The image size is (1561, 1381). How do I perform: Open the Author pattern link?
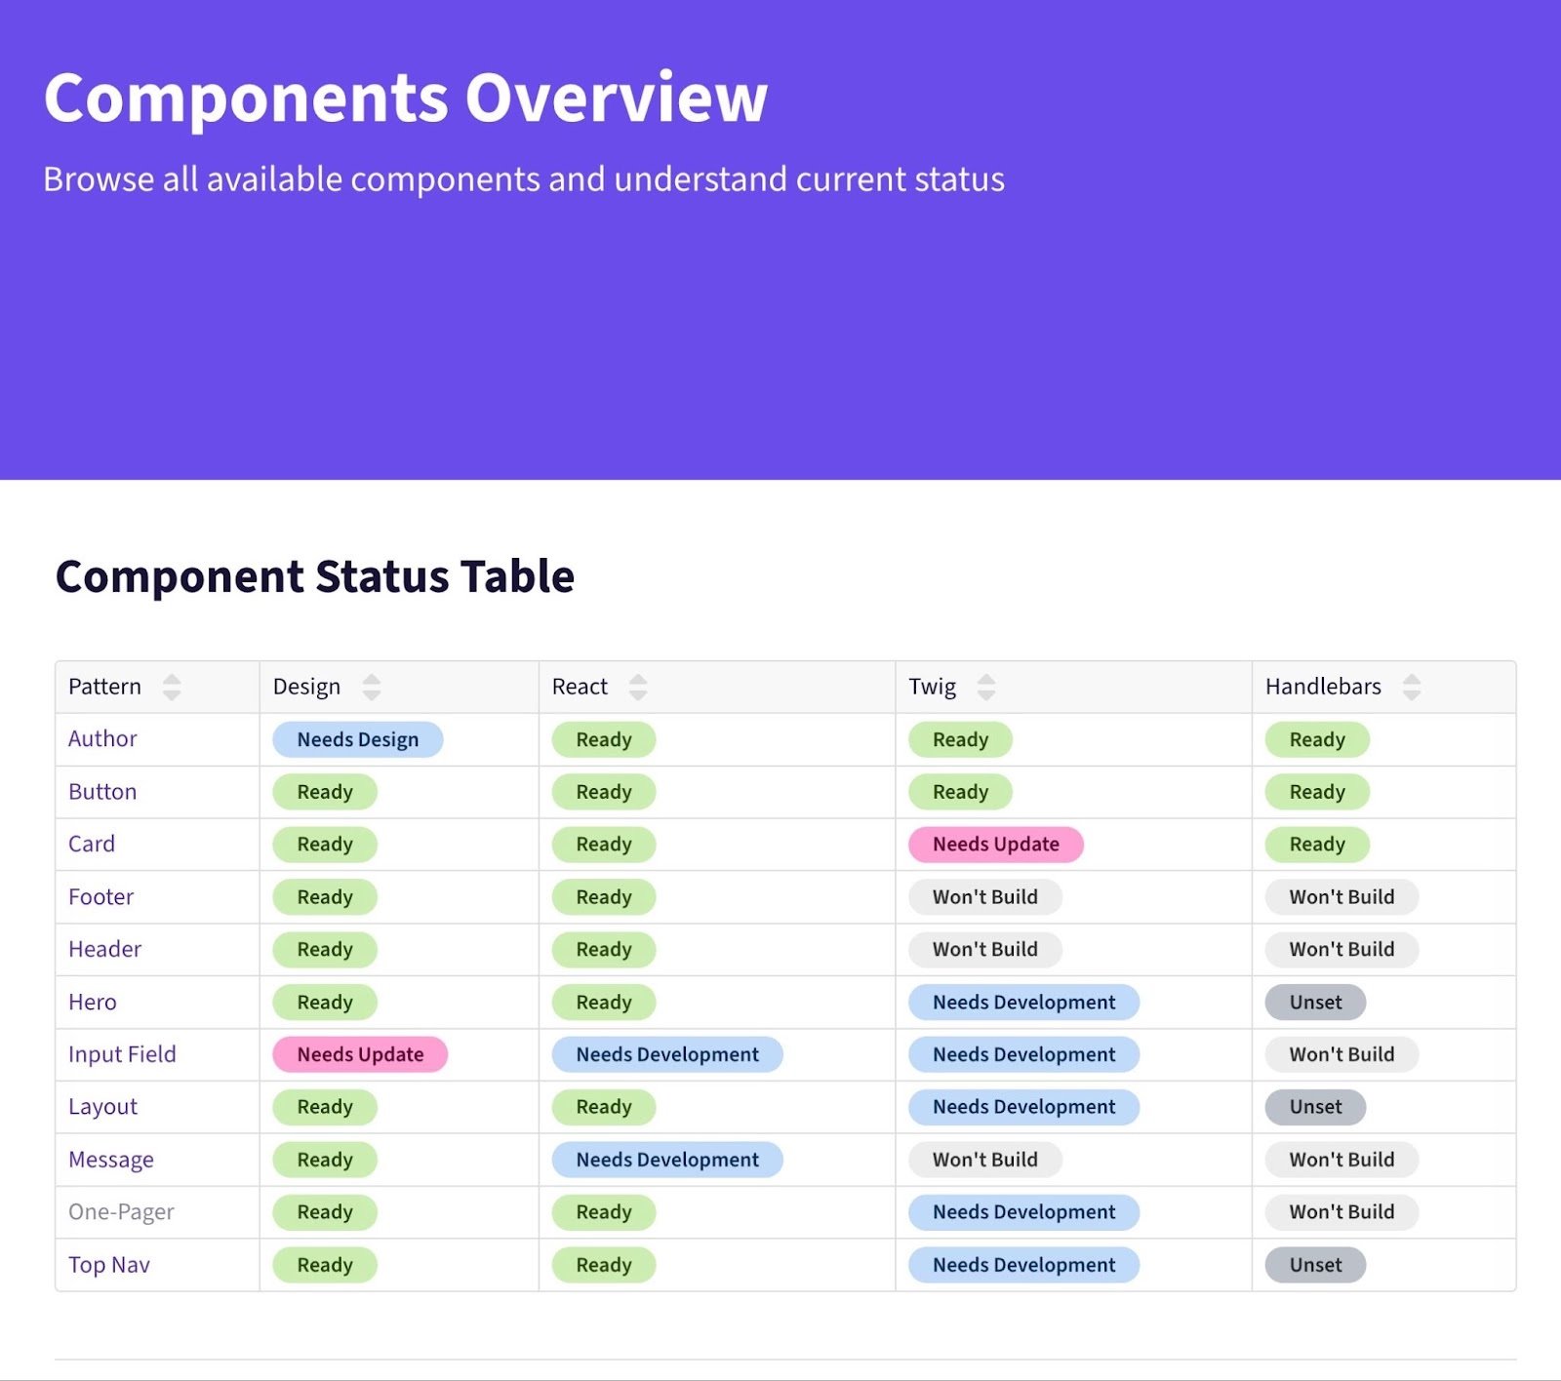pyautogui.click(x=102, y=739)
